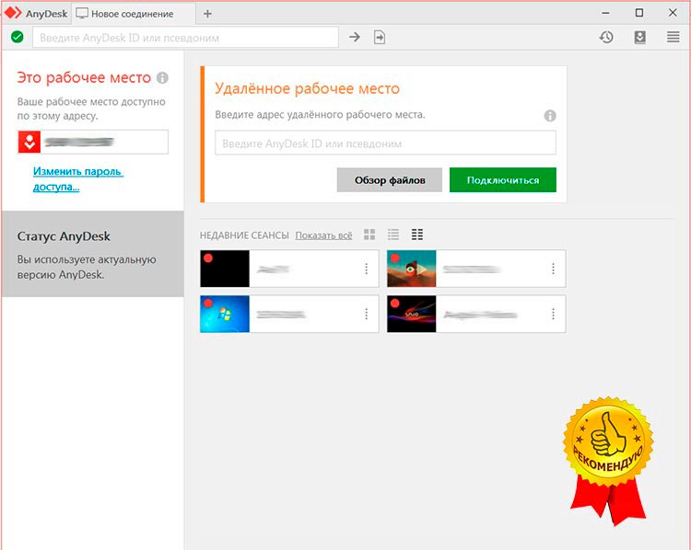Open the main hamburger menu

[x=673, y=37]
